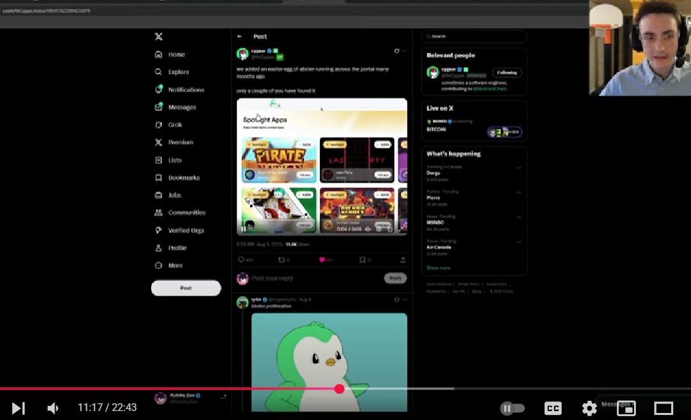Click the YouTube Next video button
Screen dimensions: 691x420
(19, 408)
